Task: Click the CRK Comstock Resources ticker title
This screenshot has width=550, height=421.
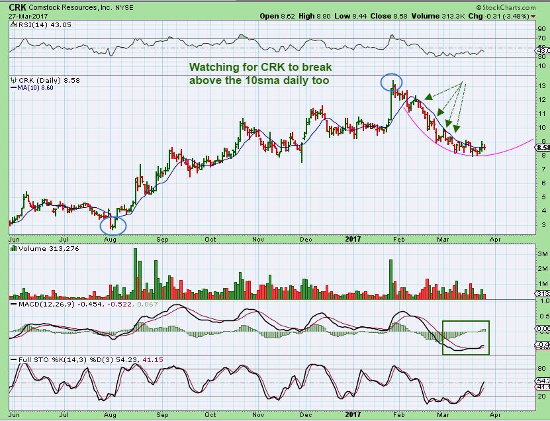Action: click(x=66, y=6)
